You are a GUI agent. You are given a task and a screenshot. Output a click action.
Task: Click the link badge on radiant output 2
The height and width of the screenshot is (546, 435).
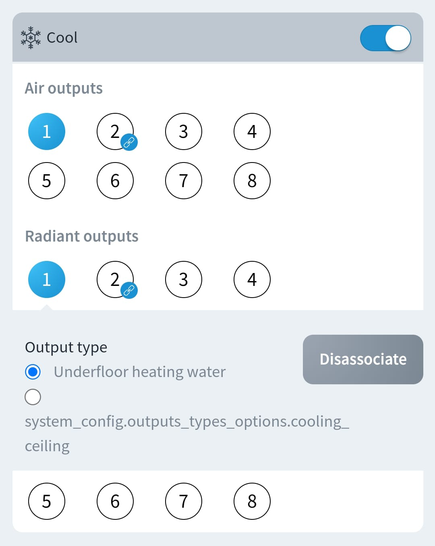tap(129, 290)
